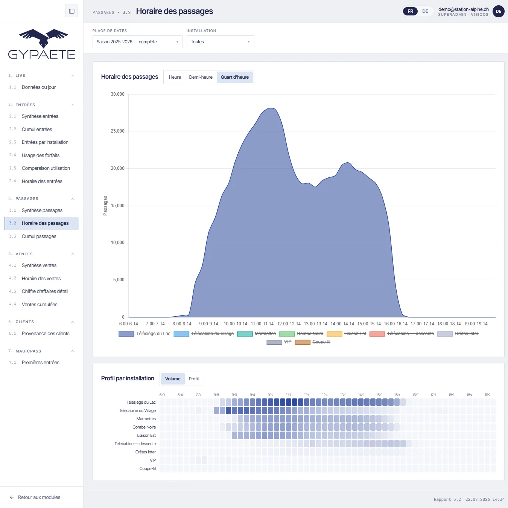
Task: Open Cumul entrées page
Action: point(41,129)
